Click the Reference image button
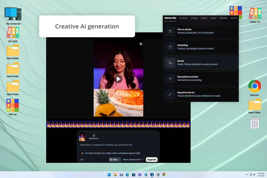Image resolution: width=267 pixels, height=178 pixels. tap(94, 137)
